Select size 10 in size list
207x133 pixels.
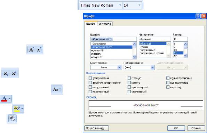[x=178, y=50]
